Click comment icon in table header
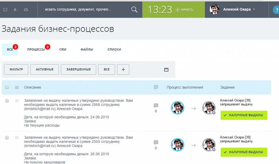 pos(156,87)
